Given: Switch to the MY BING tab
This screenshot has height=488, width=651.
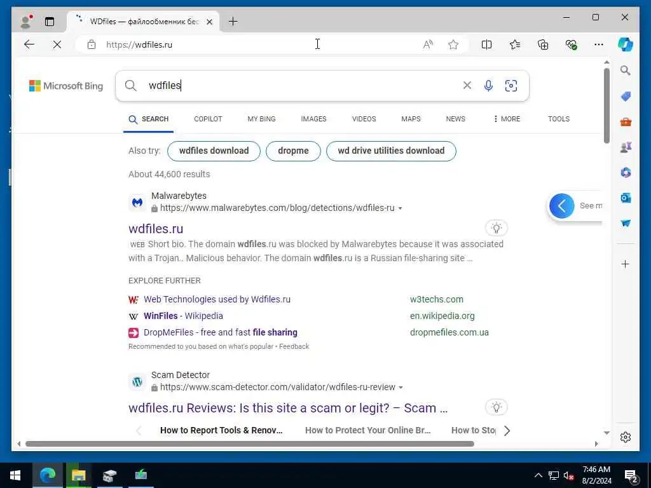Looking at the screenshot, I should click(x=261, y=119).
